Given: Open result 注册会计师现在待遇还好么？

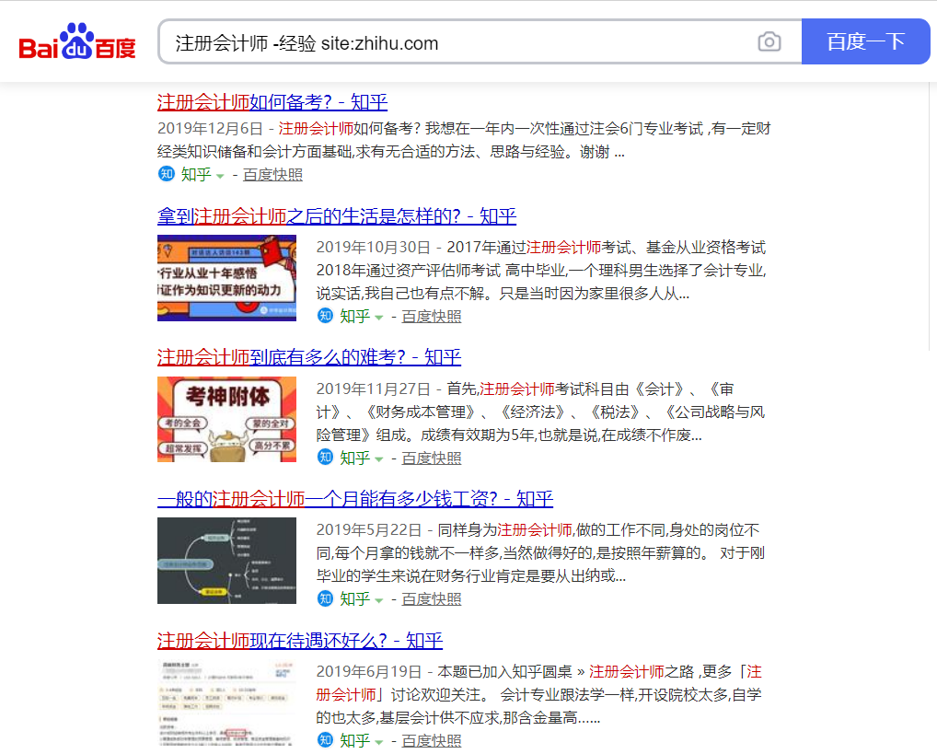Looking at the screenshot, I should [x=300, y=641].
